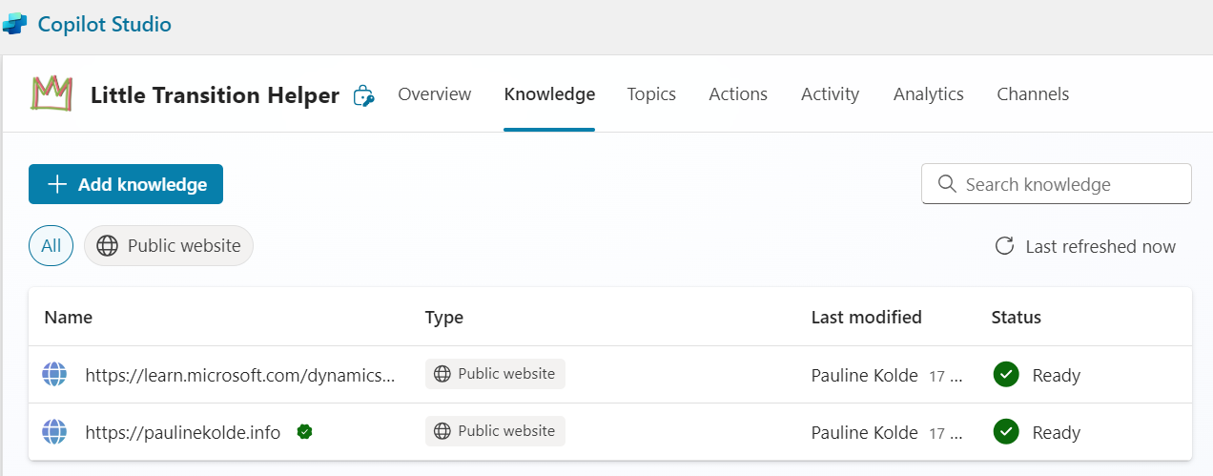
Task: Click the Little Transition Helper crown avatar
Action: 51,93
